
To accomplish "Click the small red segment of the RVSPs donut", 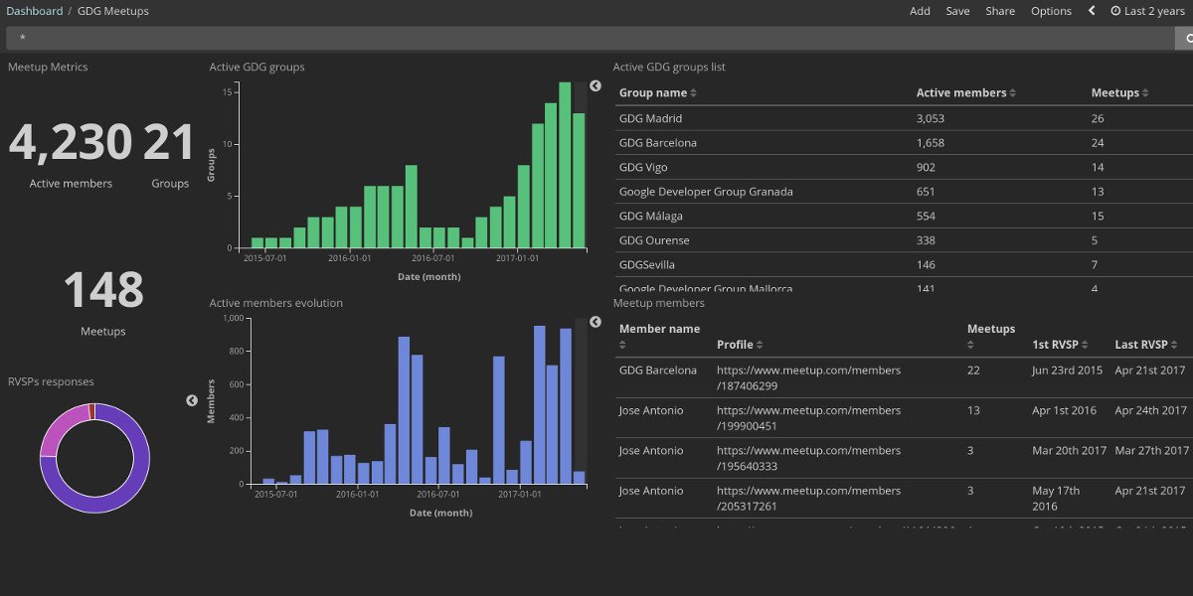I will pyautogui.click(x=91, y=411).
